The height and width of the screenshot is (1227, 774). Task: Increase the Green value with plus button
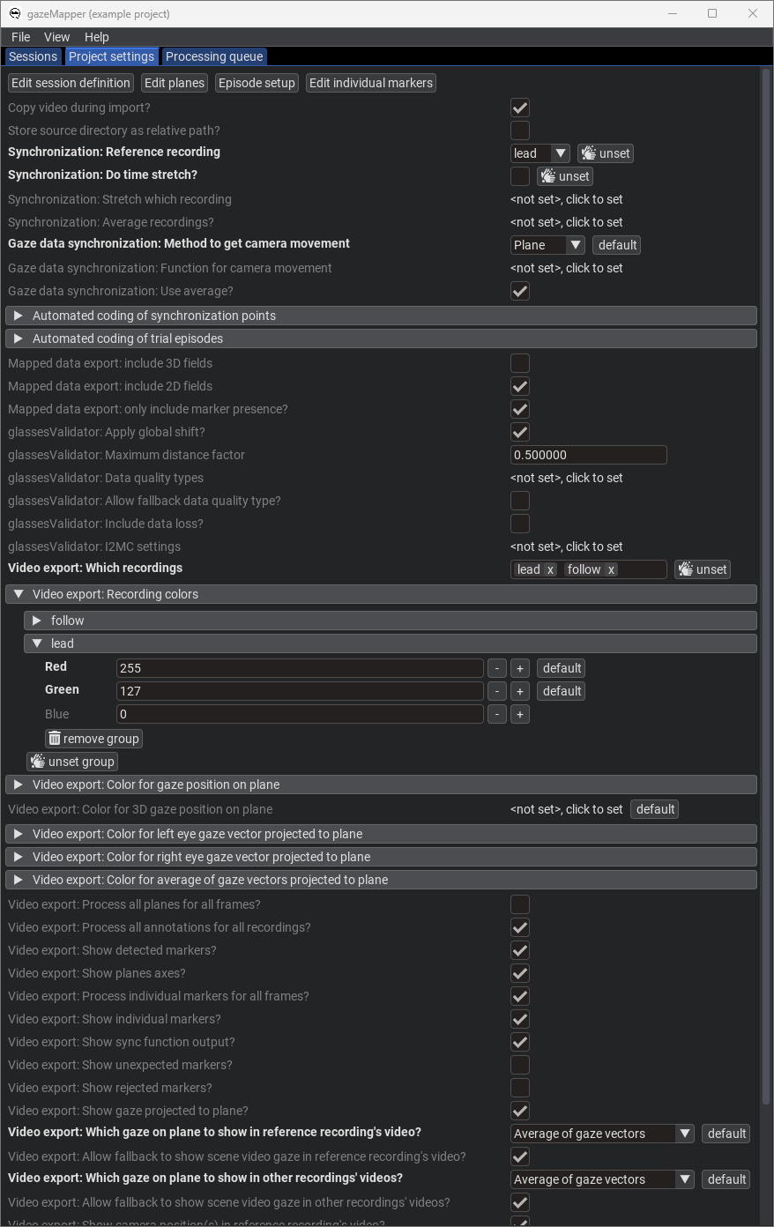click(x=520, y=691)
